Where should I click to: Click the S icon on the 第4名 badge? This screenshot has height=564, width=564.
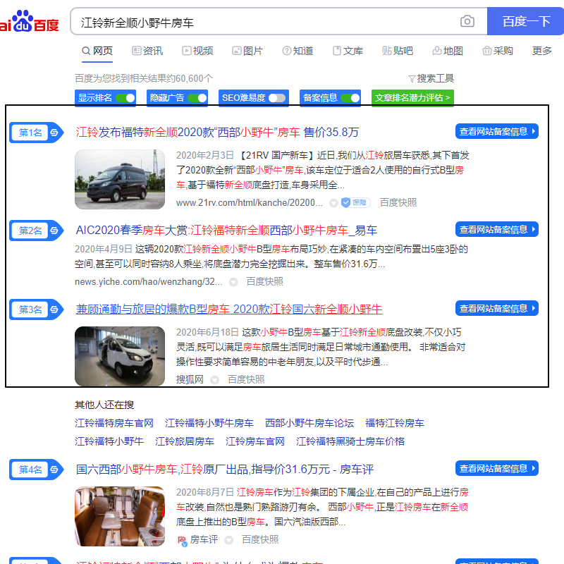(54, 470)
